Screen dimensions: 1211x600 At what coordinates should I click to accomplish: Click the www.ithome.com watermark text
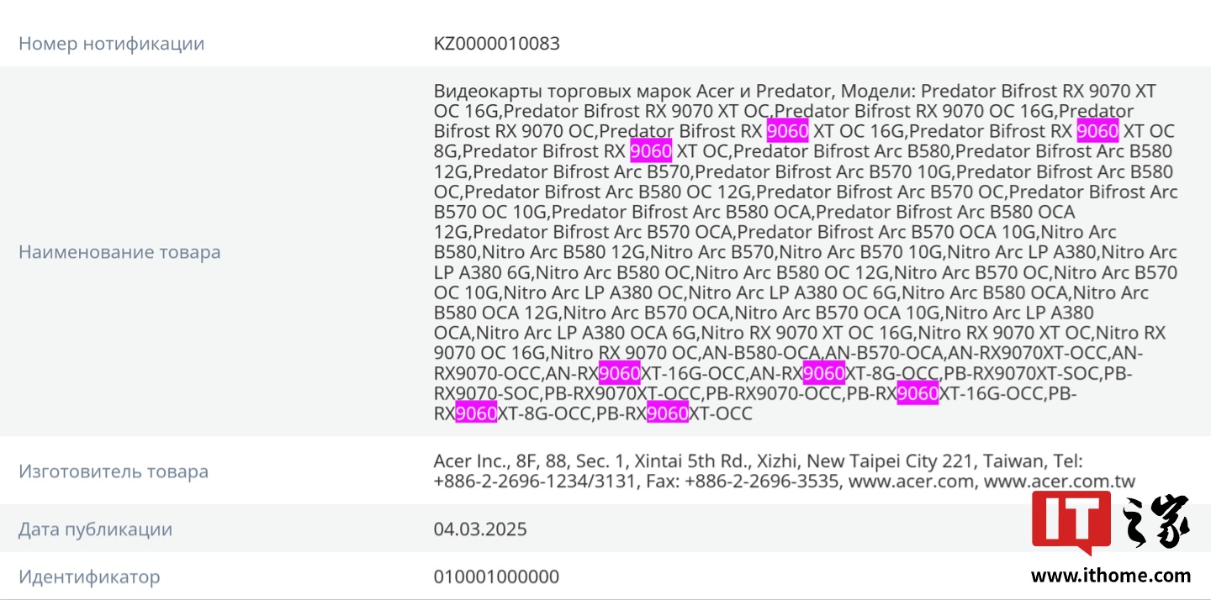click(1110, 576)
